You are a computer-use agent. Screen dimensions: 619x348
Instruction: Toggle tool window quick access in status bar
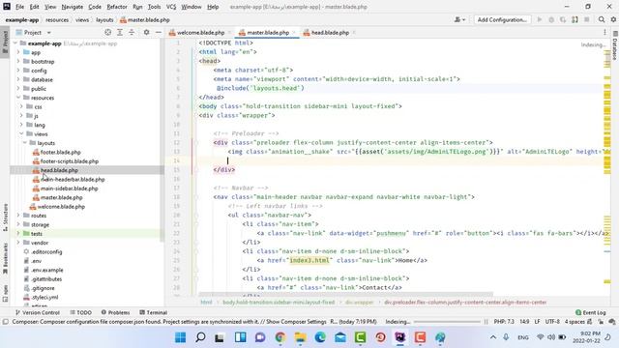(5, 322)
